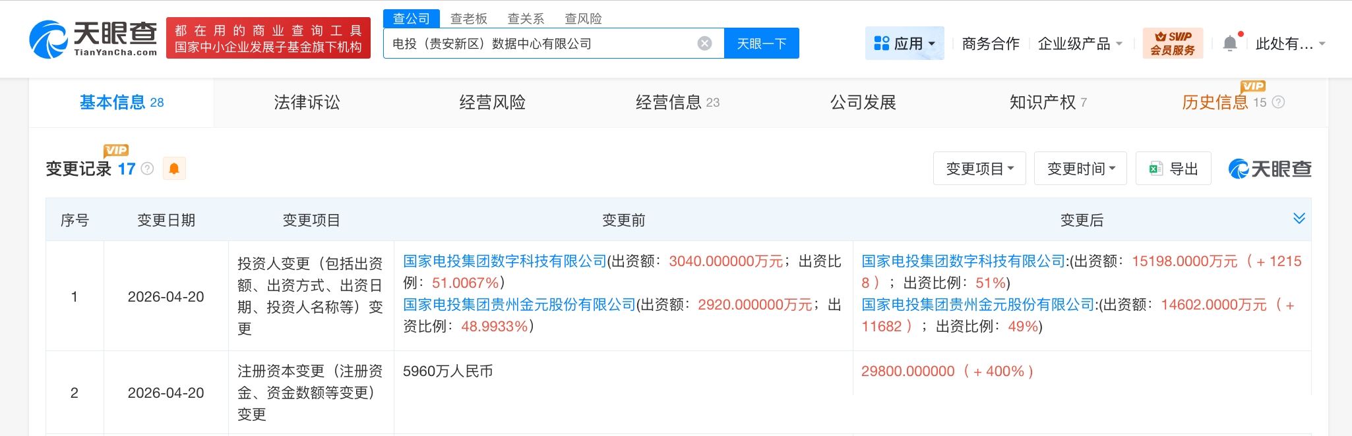Switch to the 法律诉讼 tab
The width and height of the screenshot is (1352, 436).
point(307,102)
